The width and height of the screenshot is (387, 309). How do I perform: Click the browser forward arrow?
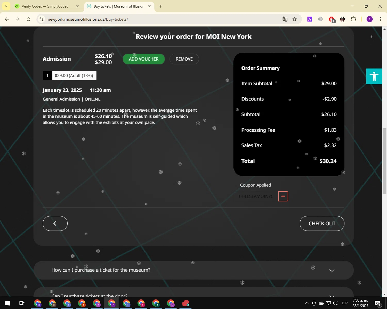(18, 19)
